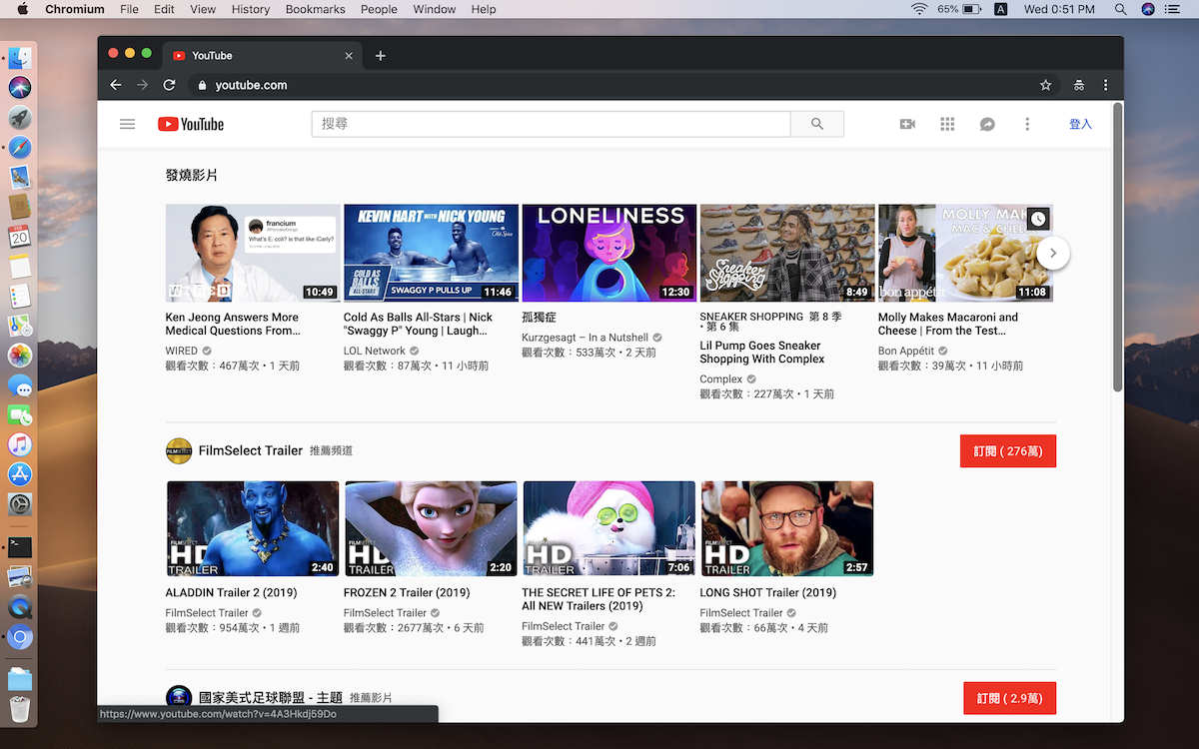
Task: Open the Sneaker Shopping video thumbnail
Action: click(787, 253)
